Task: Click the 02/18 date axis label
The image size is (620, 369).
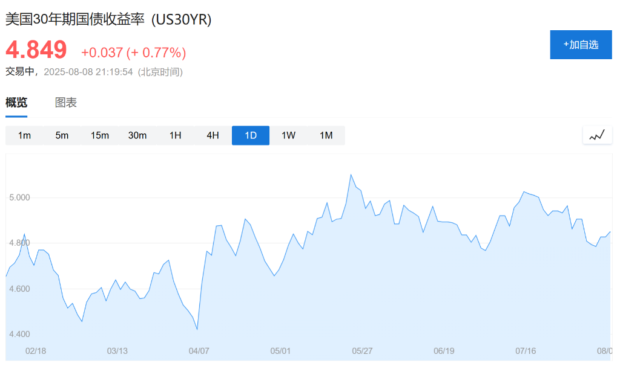Action: coord(35,351)
